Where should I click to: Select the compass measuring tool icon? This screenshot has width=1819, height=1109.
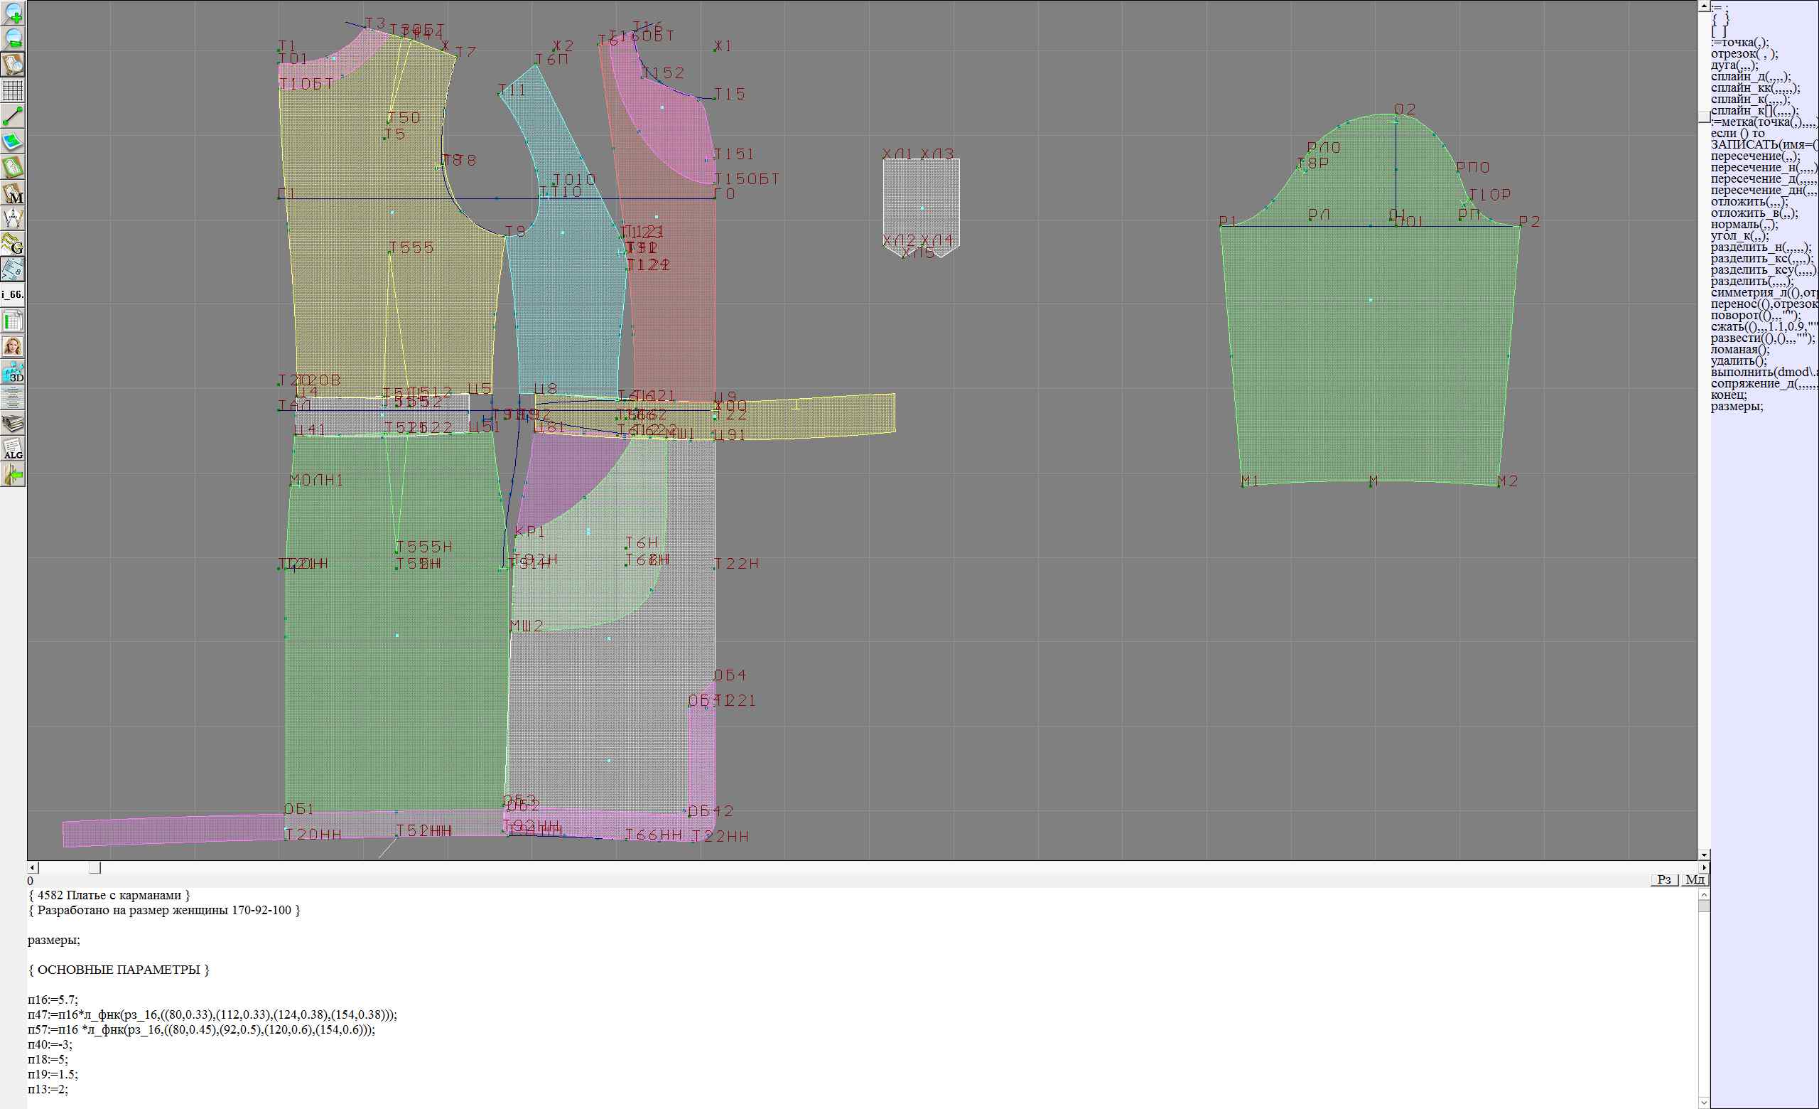pyautogui.click(x=14, y=218)
